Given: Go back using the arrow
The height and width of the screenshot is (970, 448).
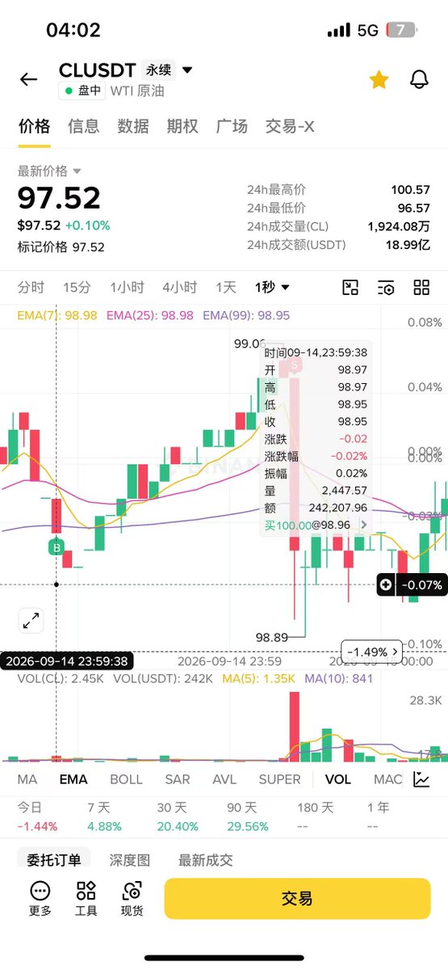Looking at the screenshot, I should pos(28,79).
